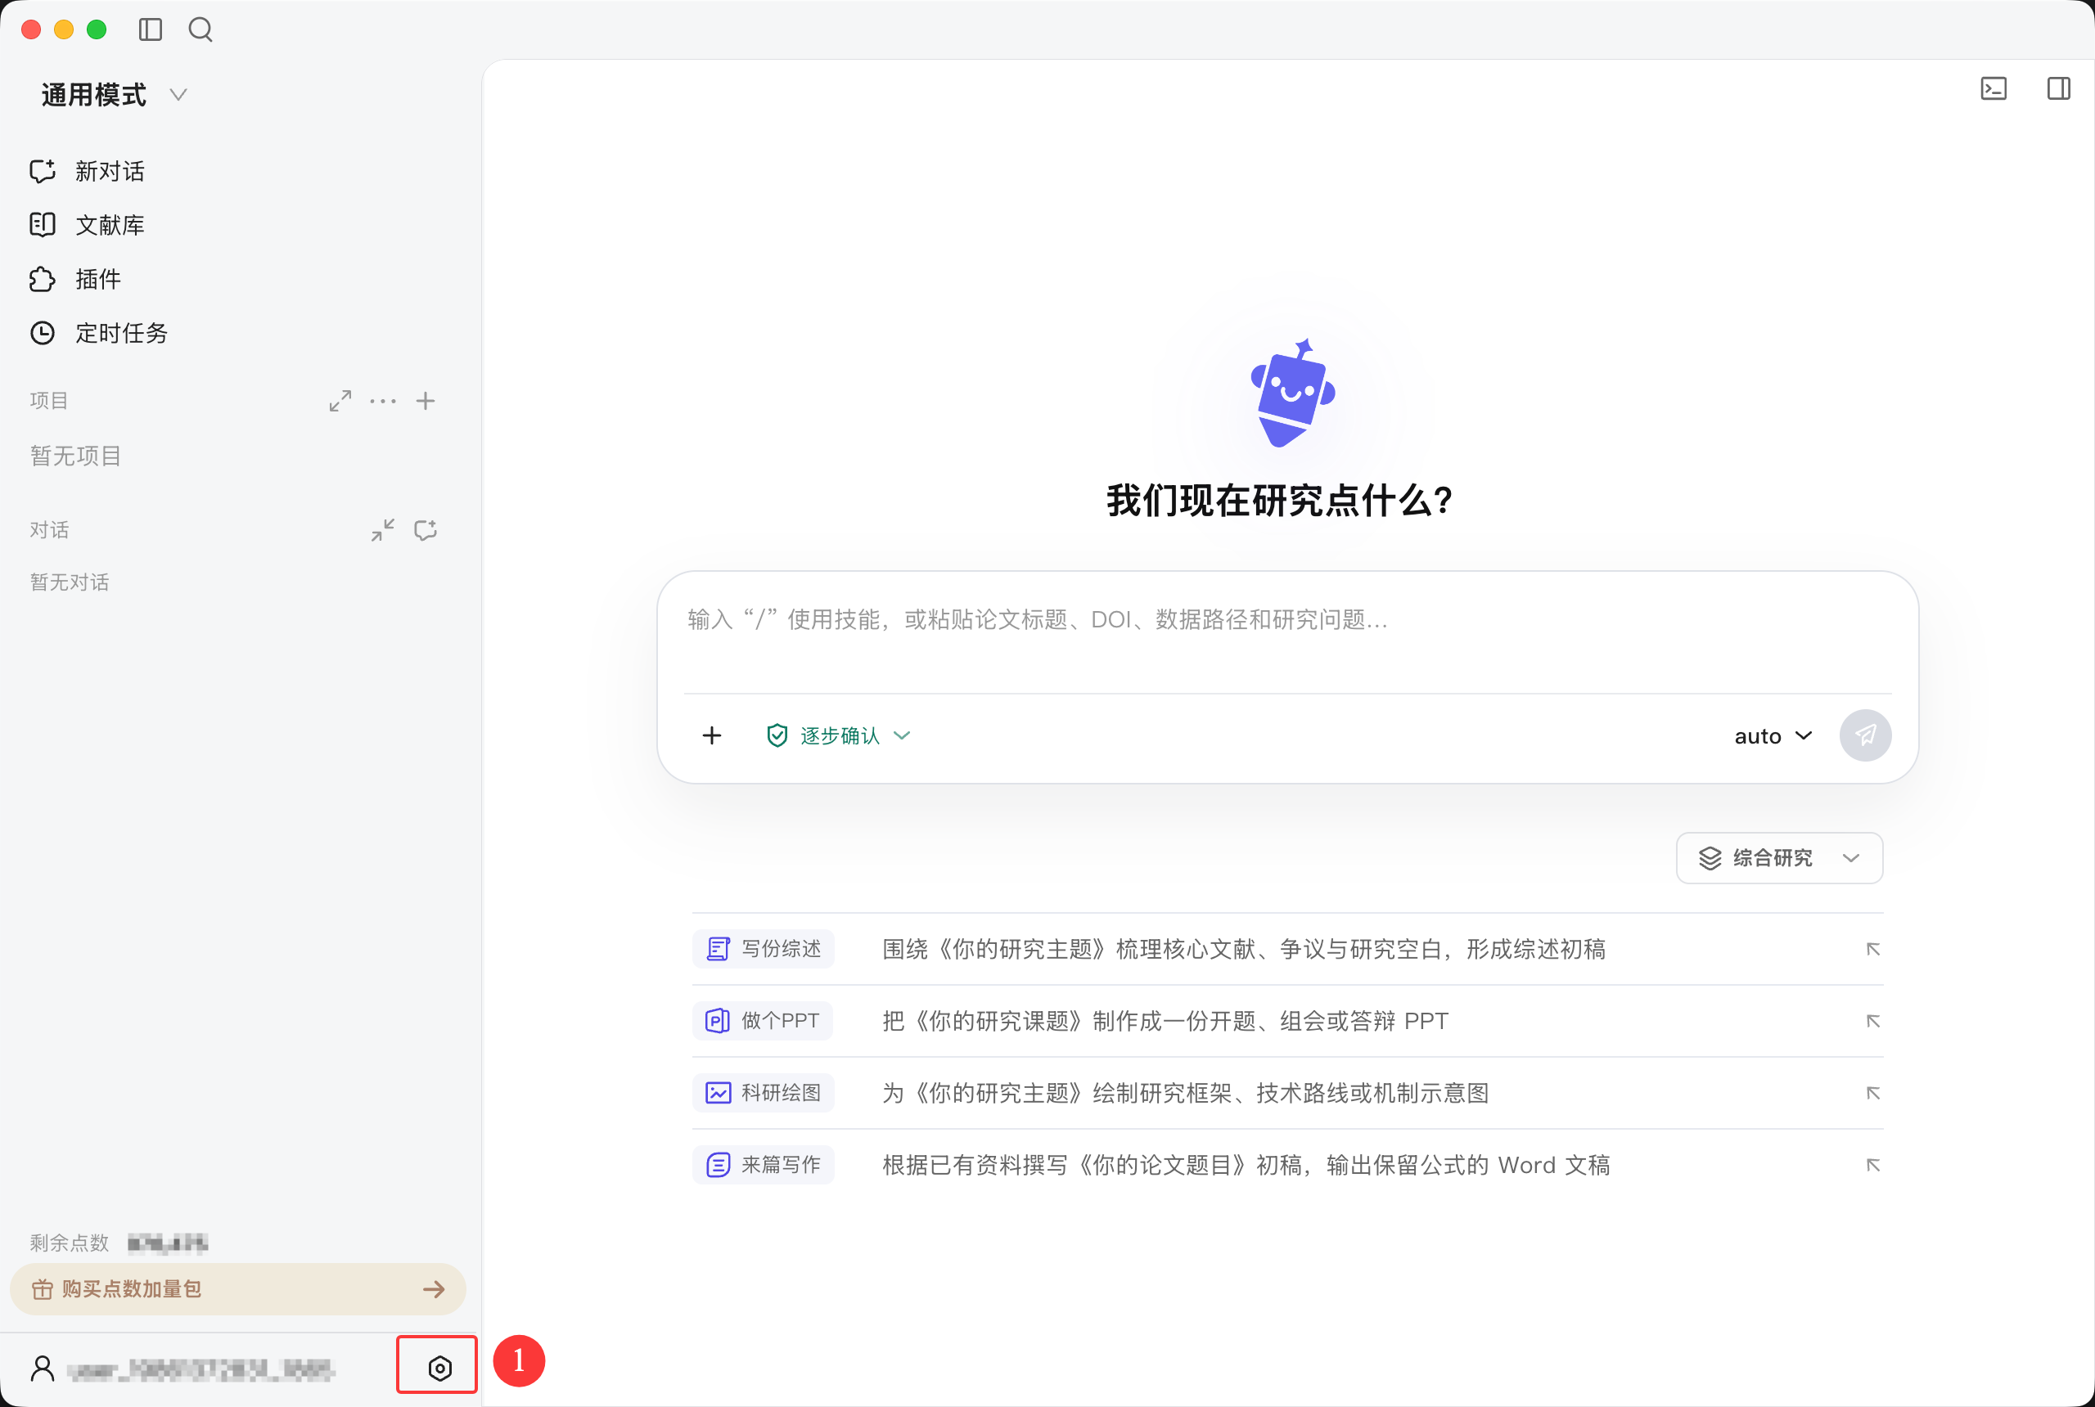Screen dimensions: 2095x1407
Task: Add a new project with plus icon
Action: pos(426,401)
